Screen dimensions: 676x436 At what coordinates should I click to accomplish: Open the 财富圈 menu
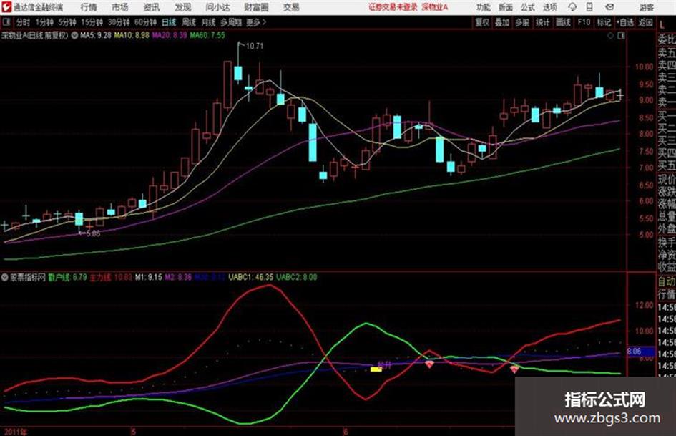click(256, 7)
